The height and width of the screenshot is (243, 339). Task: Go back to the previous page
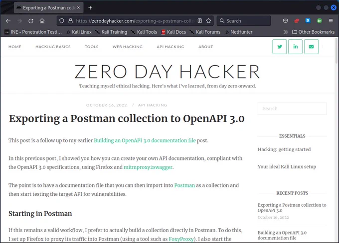click(x=8, y=21)
